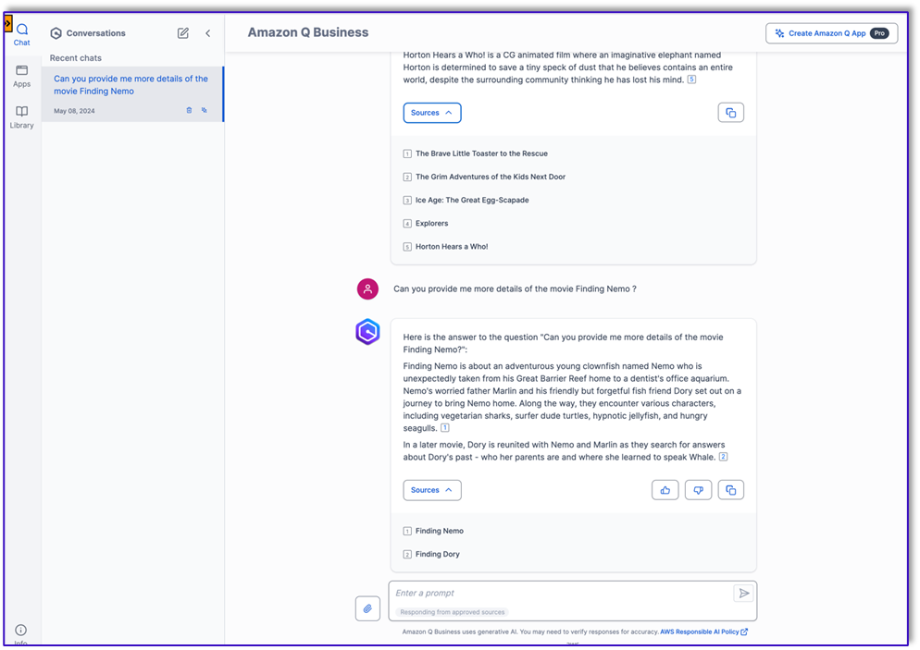Open source Finding Dory
The image size is (920, 650).
pyautogui.click(x=437, y=555)
